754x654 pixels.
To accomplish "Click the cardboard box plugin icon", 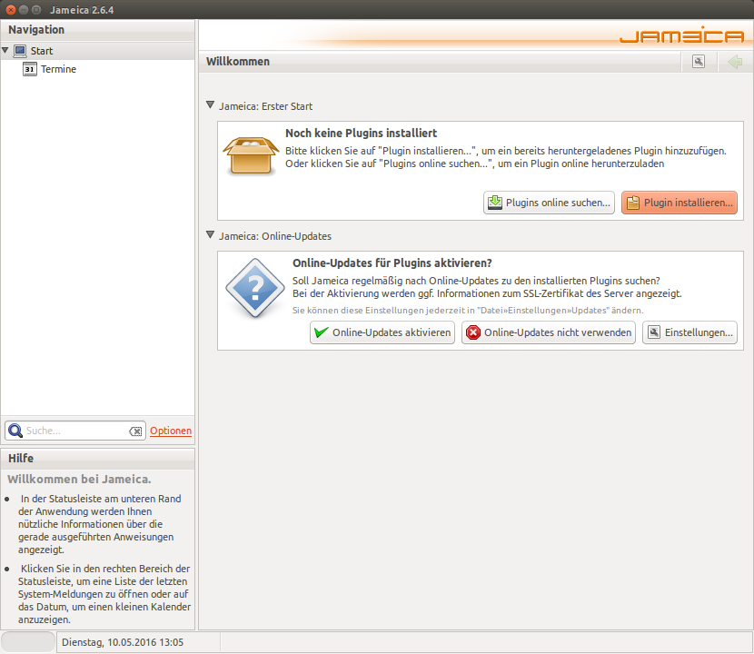I will (x=251, y=156).
